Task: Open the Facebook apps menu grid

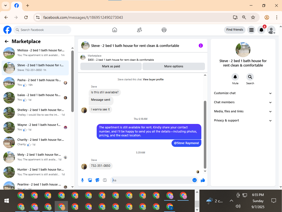Action: pos(251,30)
